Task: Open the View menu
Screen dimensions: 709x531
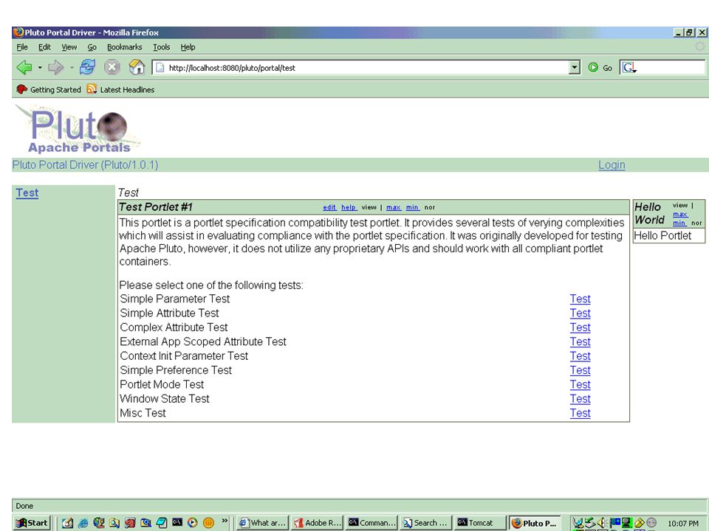Action: point(69,47)
